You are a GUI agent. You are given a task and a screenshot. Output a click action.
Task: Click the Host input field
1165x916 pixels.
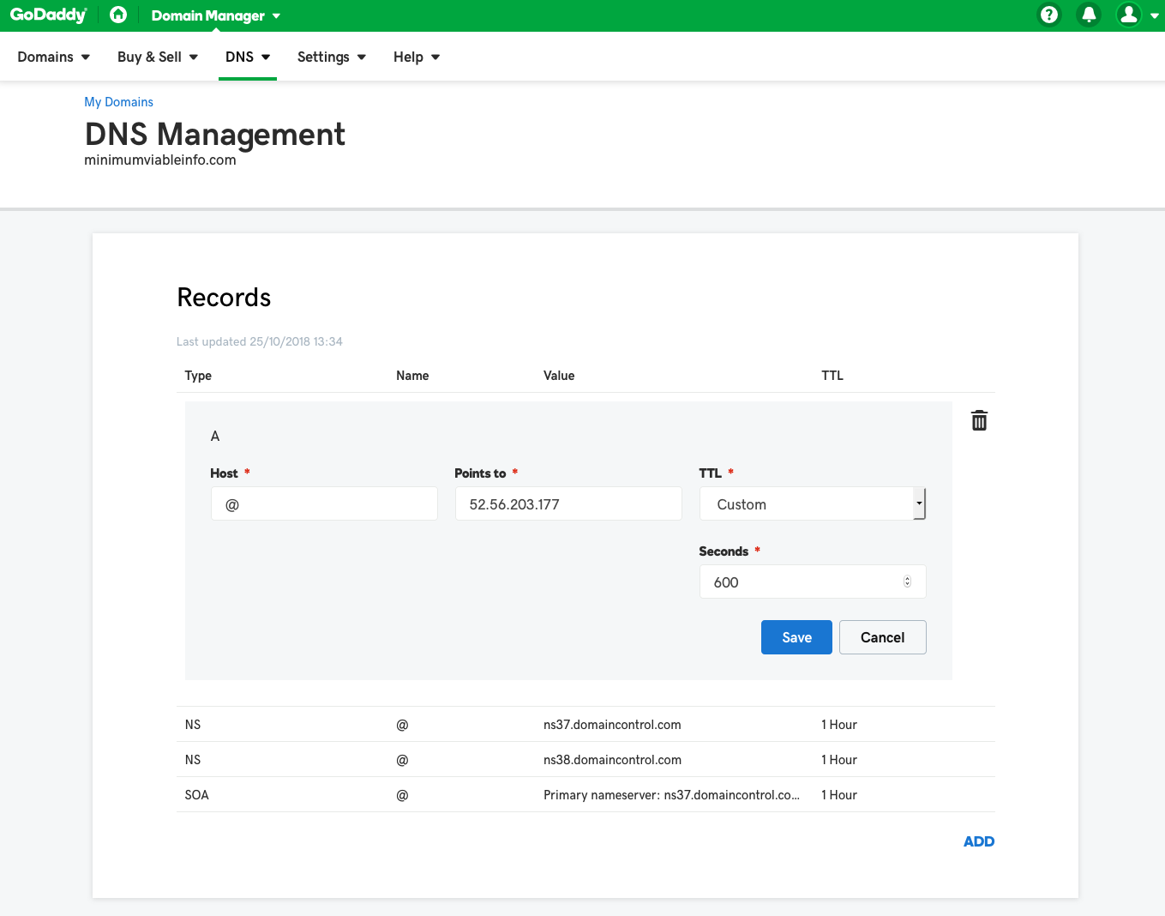(x=324, y=504)
